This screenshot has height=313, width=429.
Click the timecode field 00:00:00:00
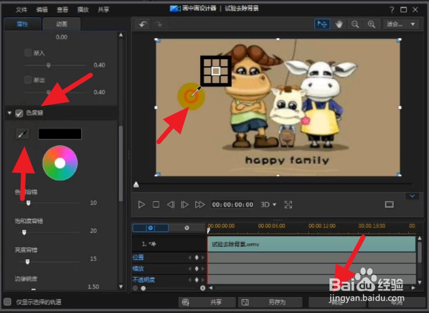232,204
